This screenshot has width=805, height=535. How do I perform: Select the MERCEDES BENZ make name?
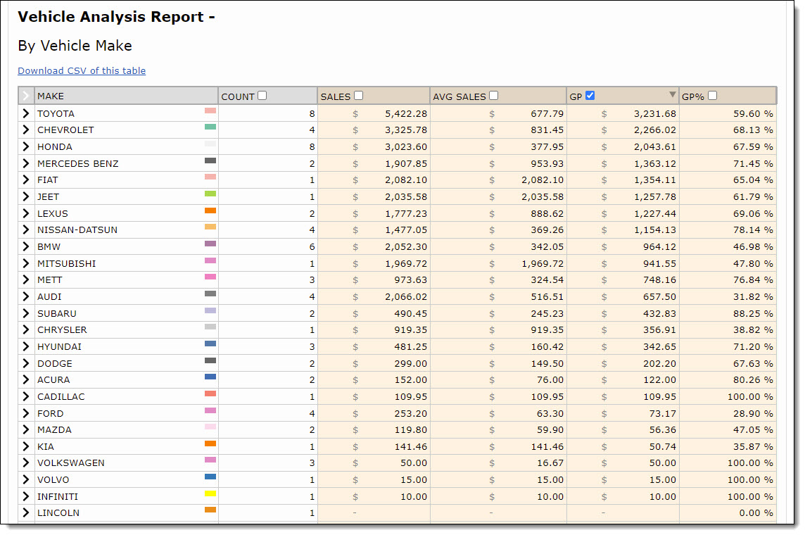[x=77, y=163]
